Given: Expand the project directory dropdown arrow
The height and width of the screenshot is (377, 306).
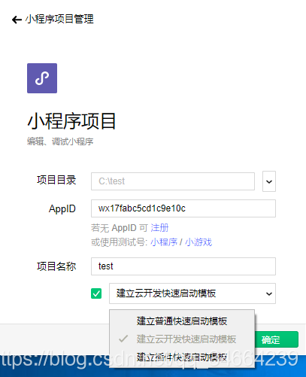Looking at the screenshot, I should click(269, 181).
